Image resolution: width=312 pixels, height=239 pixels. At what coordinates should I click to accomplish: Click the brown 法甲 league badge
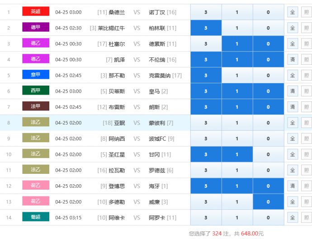(36, 107)
